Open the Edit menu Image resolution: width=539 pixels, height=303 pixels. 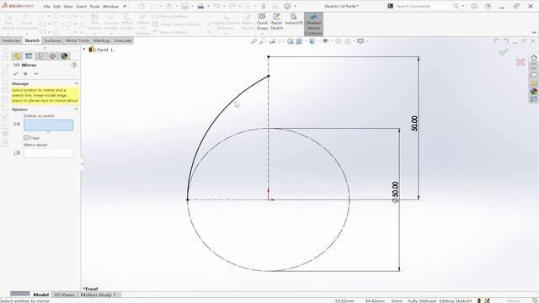click(57, 7)
